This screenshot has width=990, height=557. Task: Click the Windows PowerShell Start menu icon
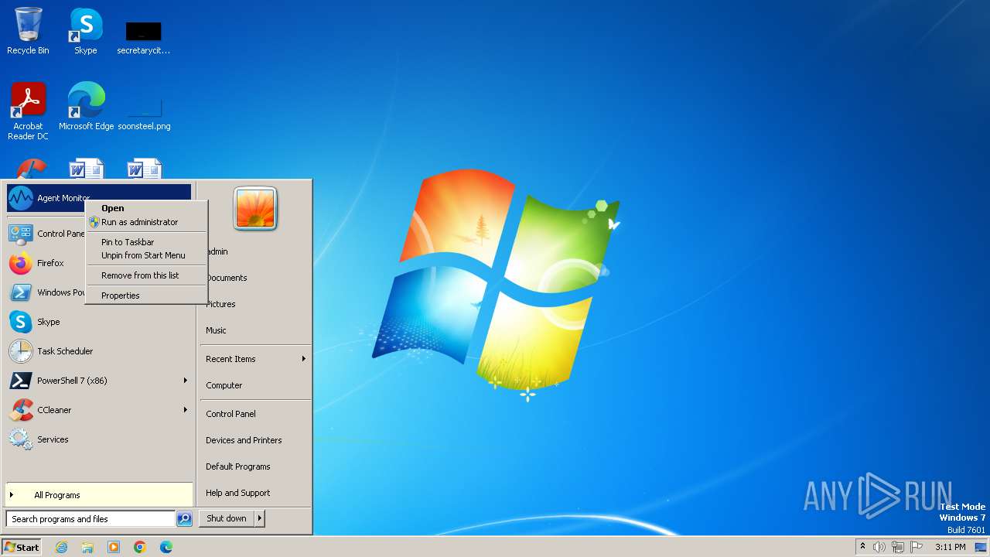pyautogui.click(x=20, y=292)
